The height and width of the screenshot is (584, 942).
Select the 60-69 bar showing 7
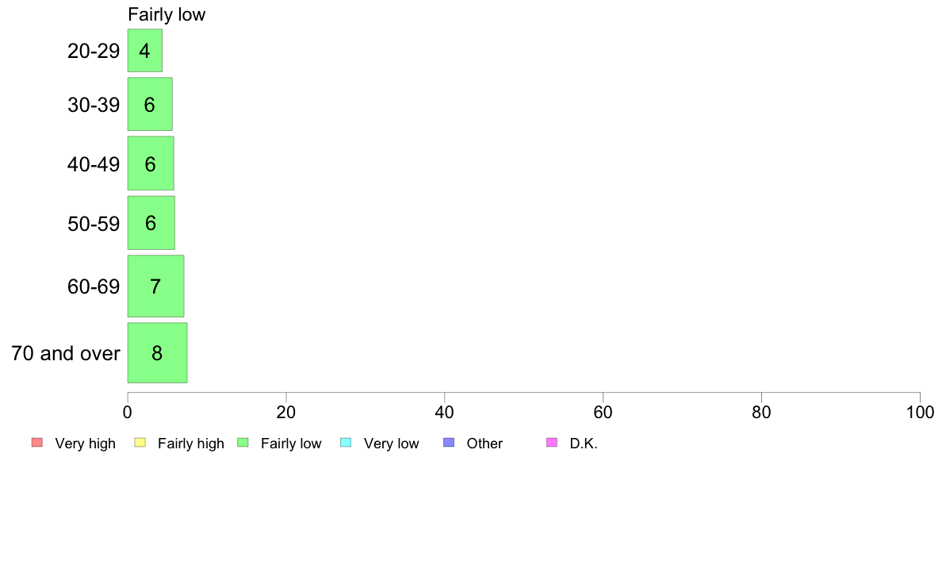[155, 286]
